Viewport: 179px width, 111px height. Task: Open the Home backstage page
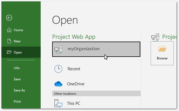(21, 30)
